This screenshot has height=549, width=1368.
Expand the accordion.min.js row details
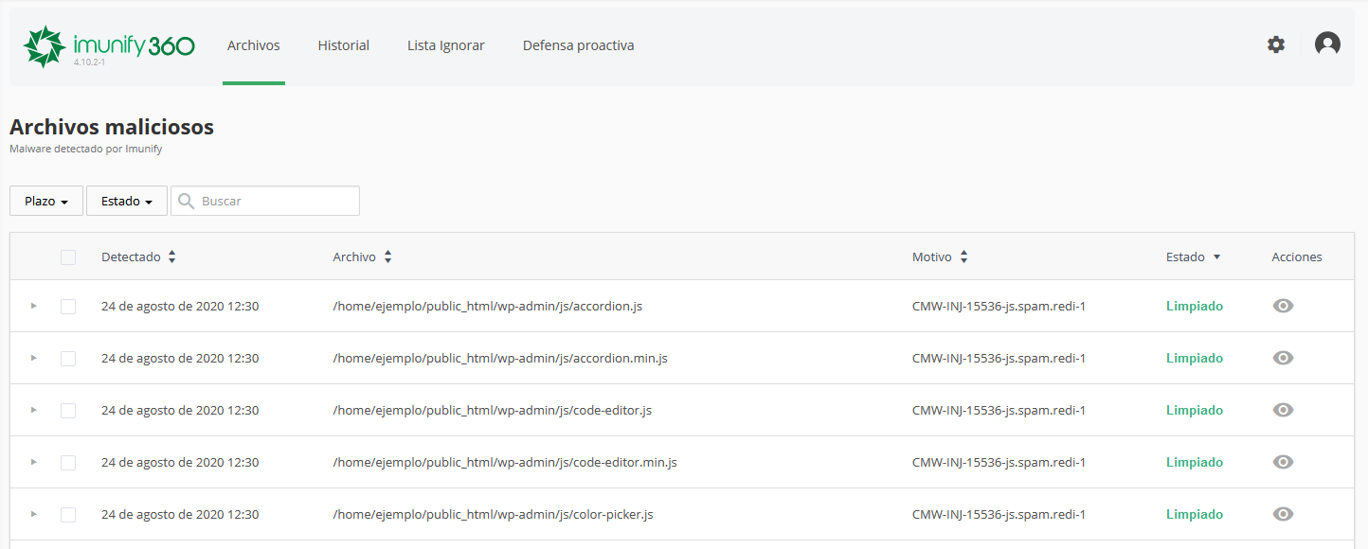click(34, 358)
